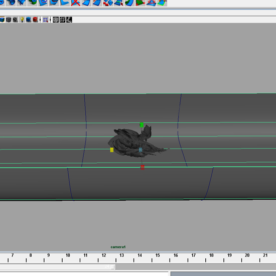Click the shelf icon with the red X over a blue surface
Image resolution: width=276 pixels, height=276 pixels.
75,3
